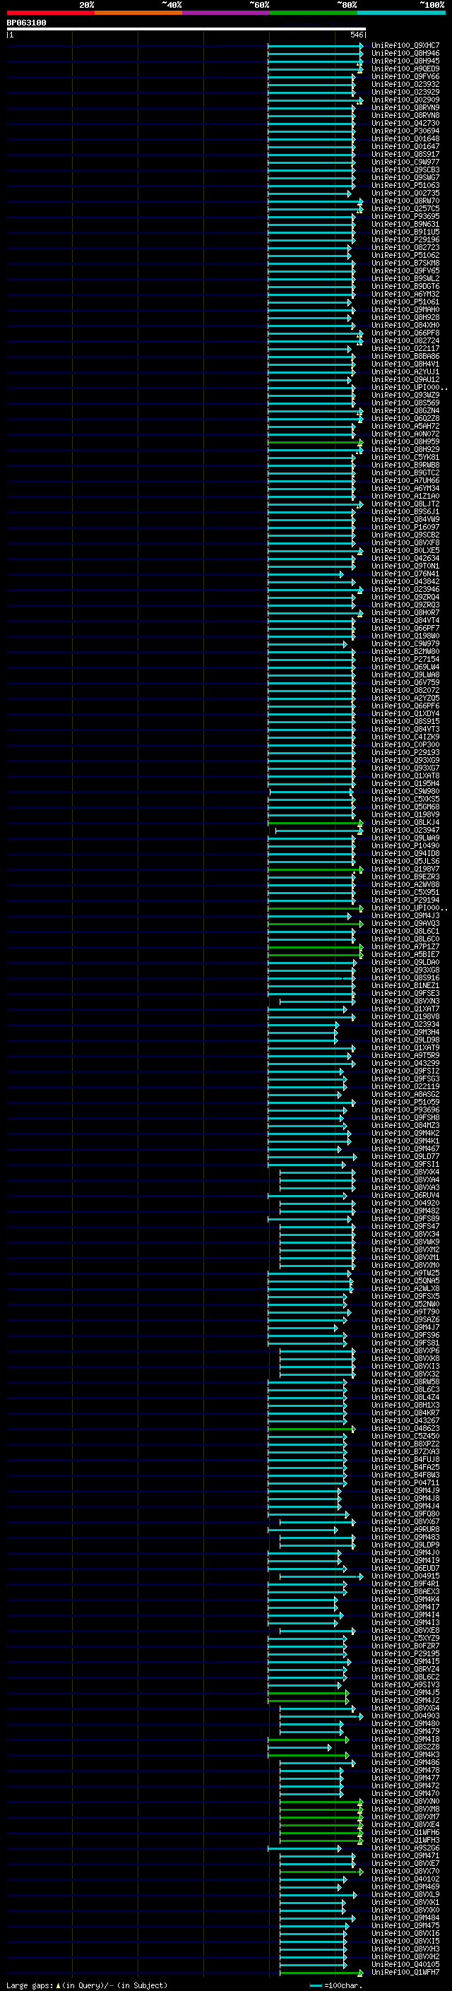Select hit label UniRef100_P29194

[x=405, y=900]
